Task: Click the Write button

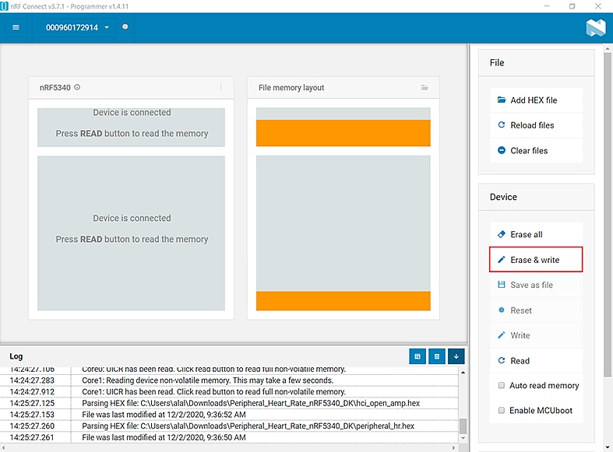Action: [536, 335]
